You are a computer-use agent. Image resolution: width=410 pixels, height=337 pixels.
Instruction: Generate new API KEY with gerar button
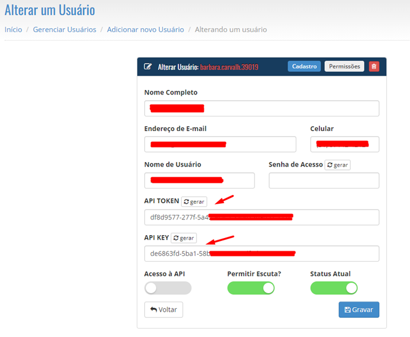[x=184, y=238]
